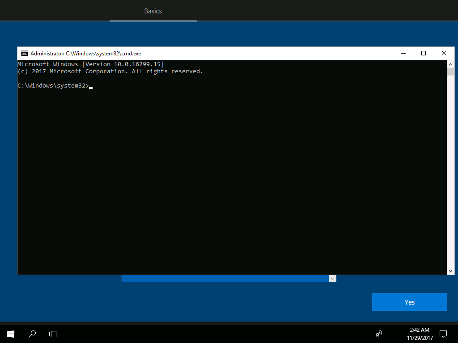
Task: Open the Action Center notifications icon
Action: point(443,334)
